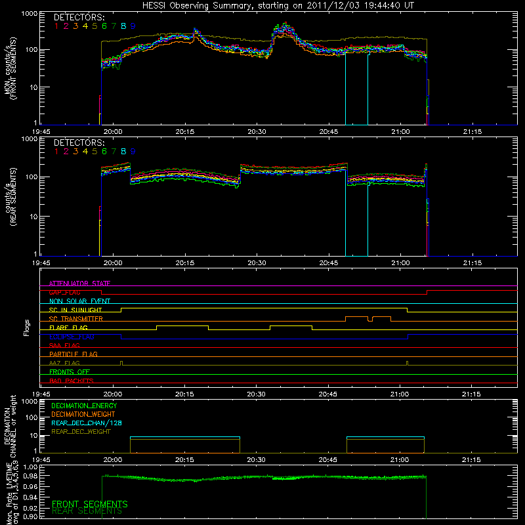Click olive detector 5 in the front segments legend

click(x=94, y=26)
